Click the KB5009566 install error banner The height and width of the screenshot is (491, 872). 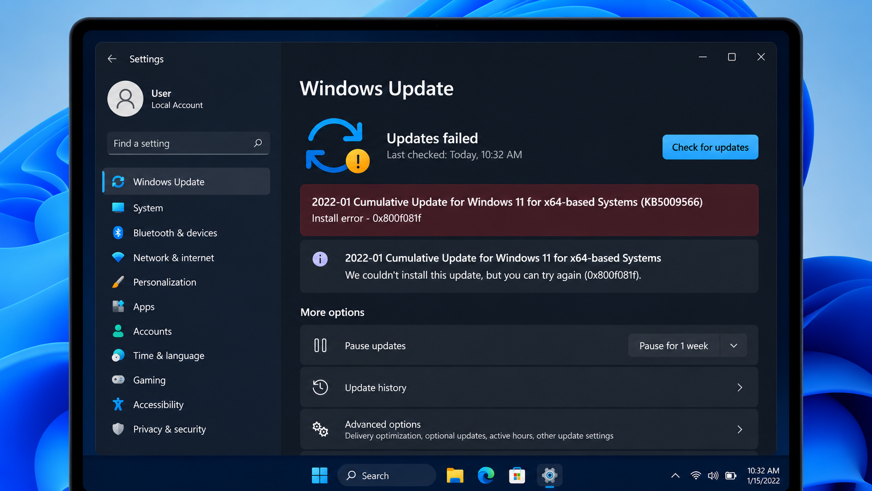point(529,210)
